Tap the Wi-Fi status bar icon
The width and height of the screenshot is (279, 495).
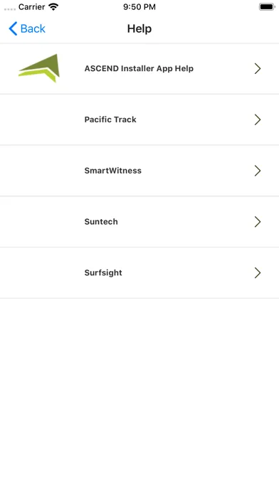[x=53, y=6]
